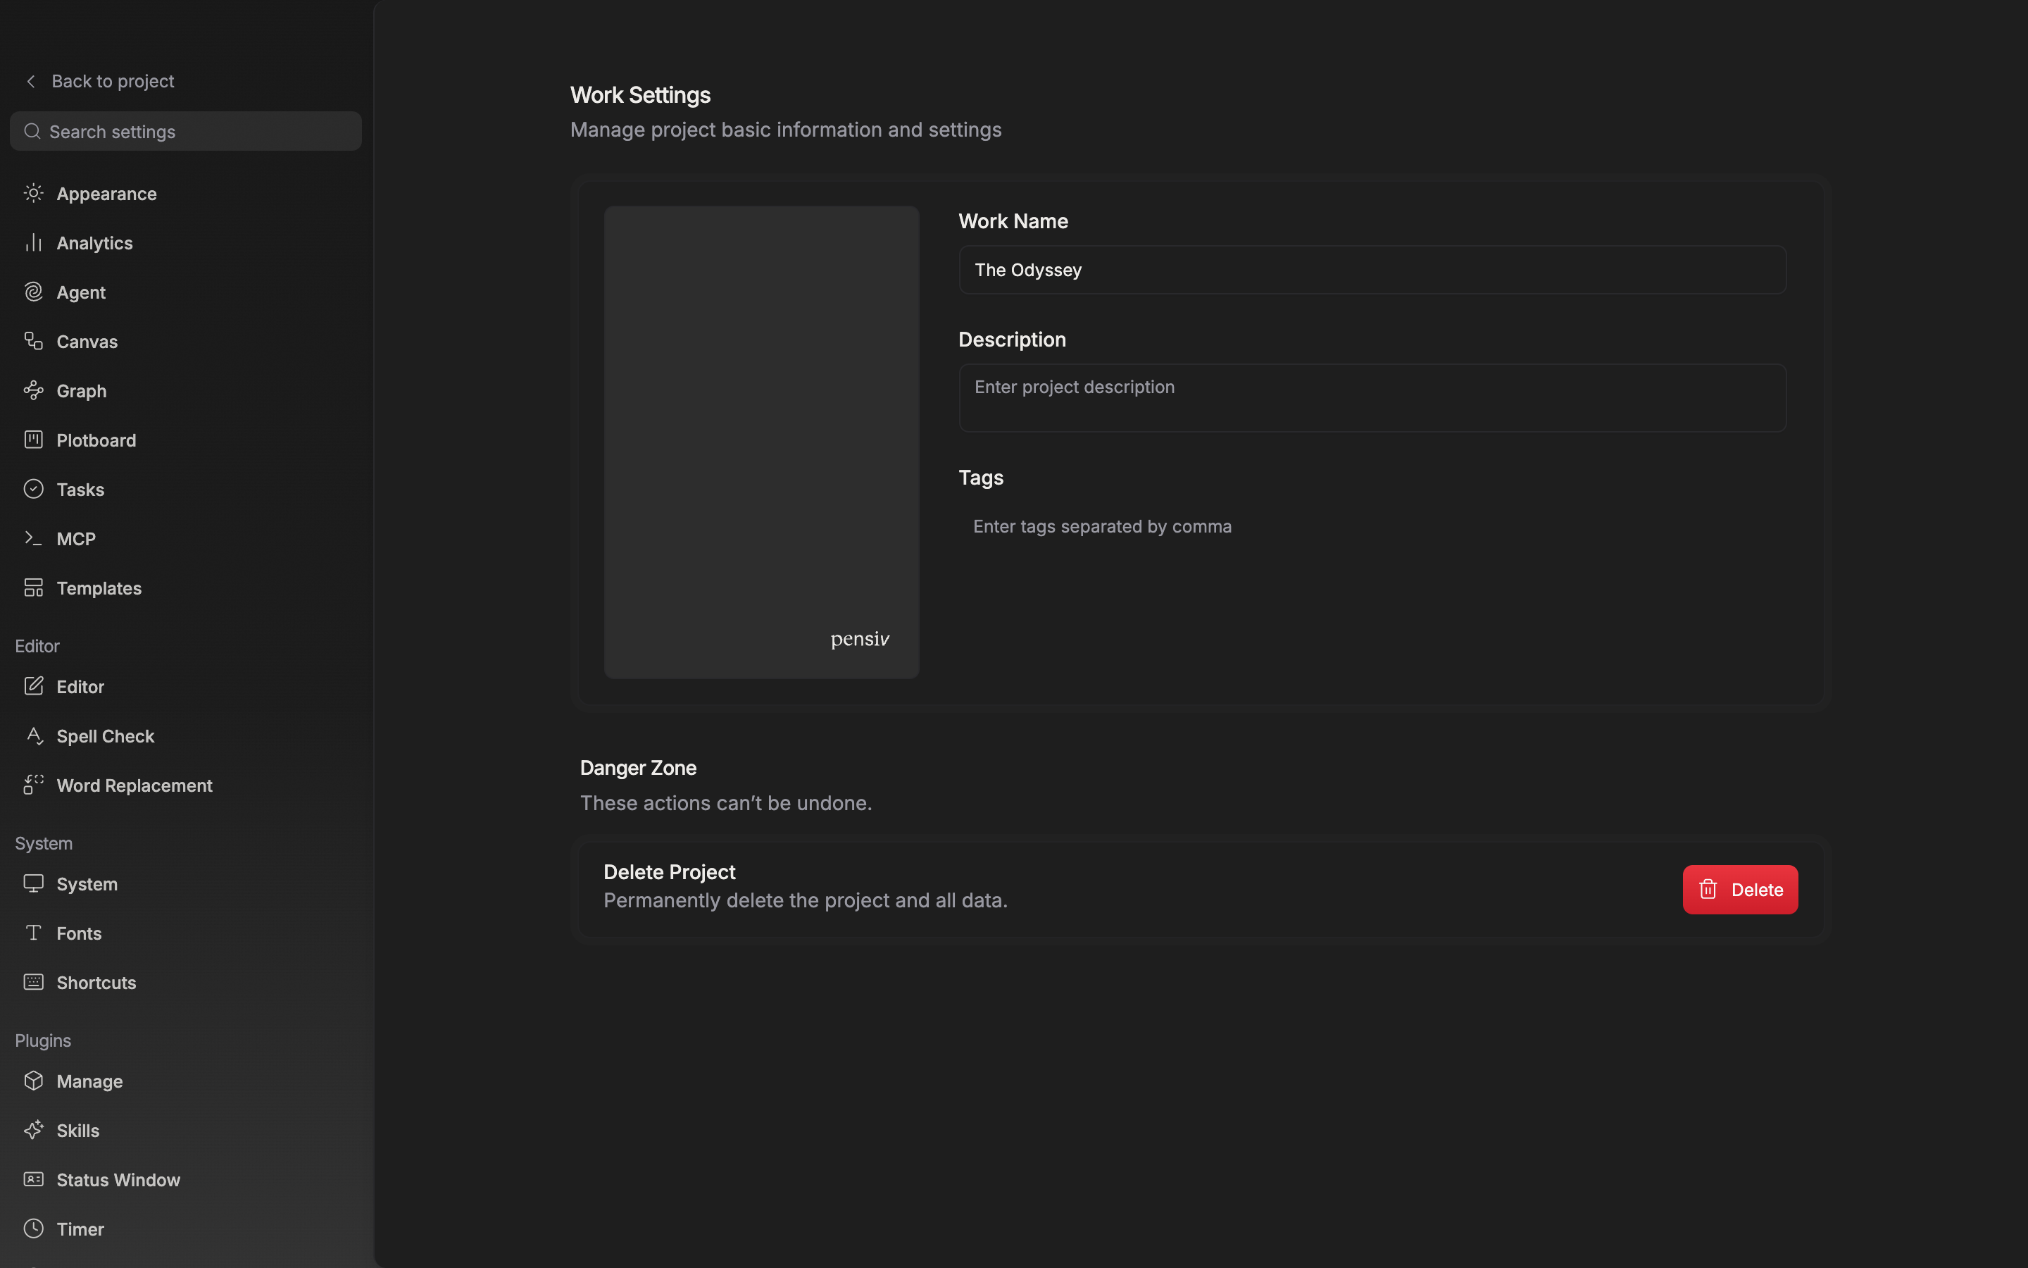Screen dimensions: 2028x1268
Task: Open Manage plugins page
Action: coord(185,1081)
